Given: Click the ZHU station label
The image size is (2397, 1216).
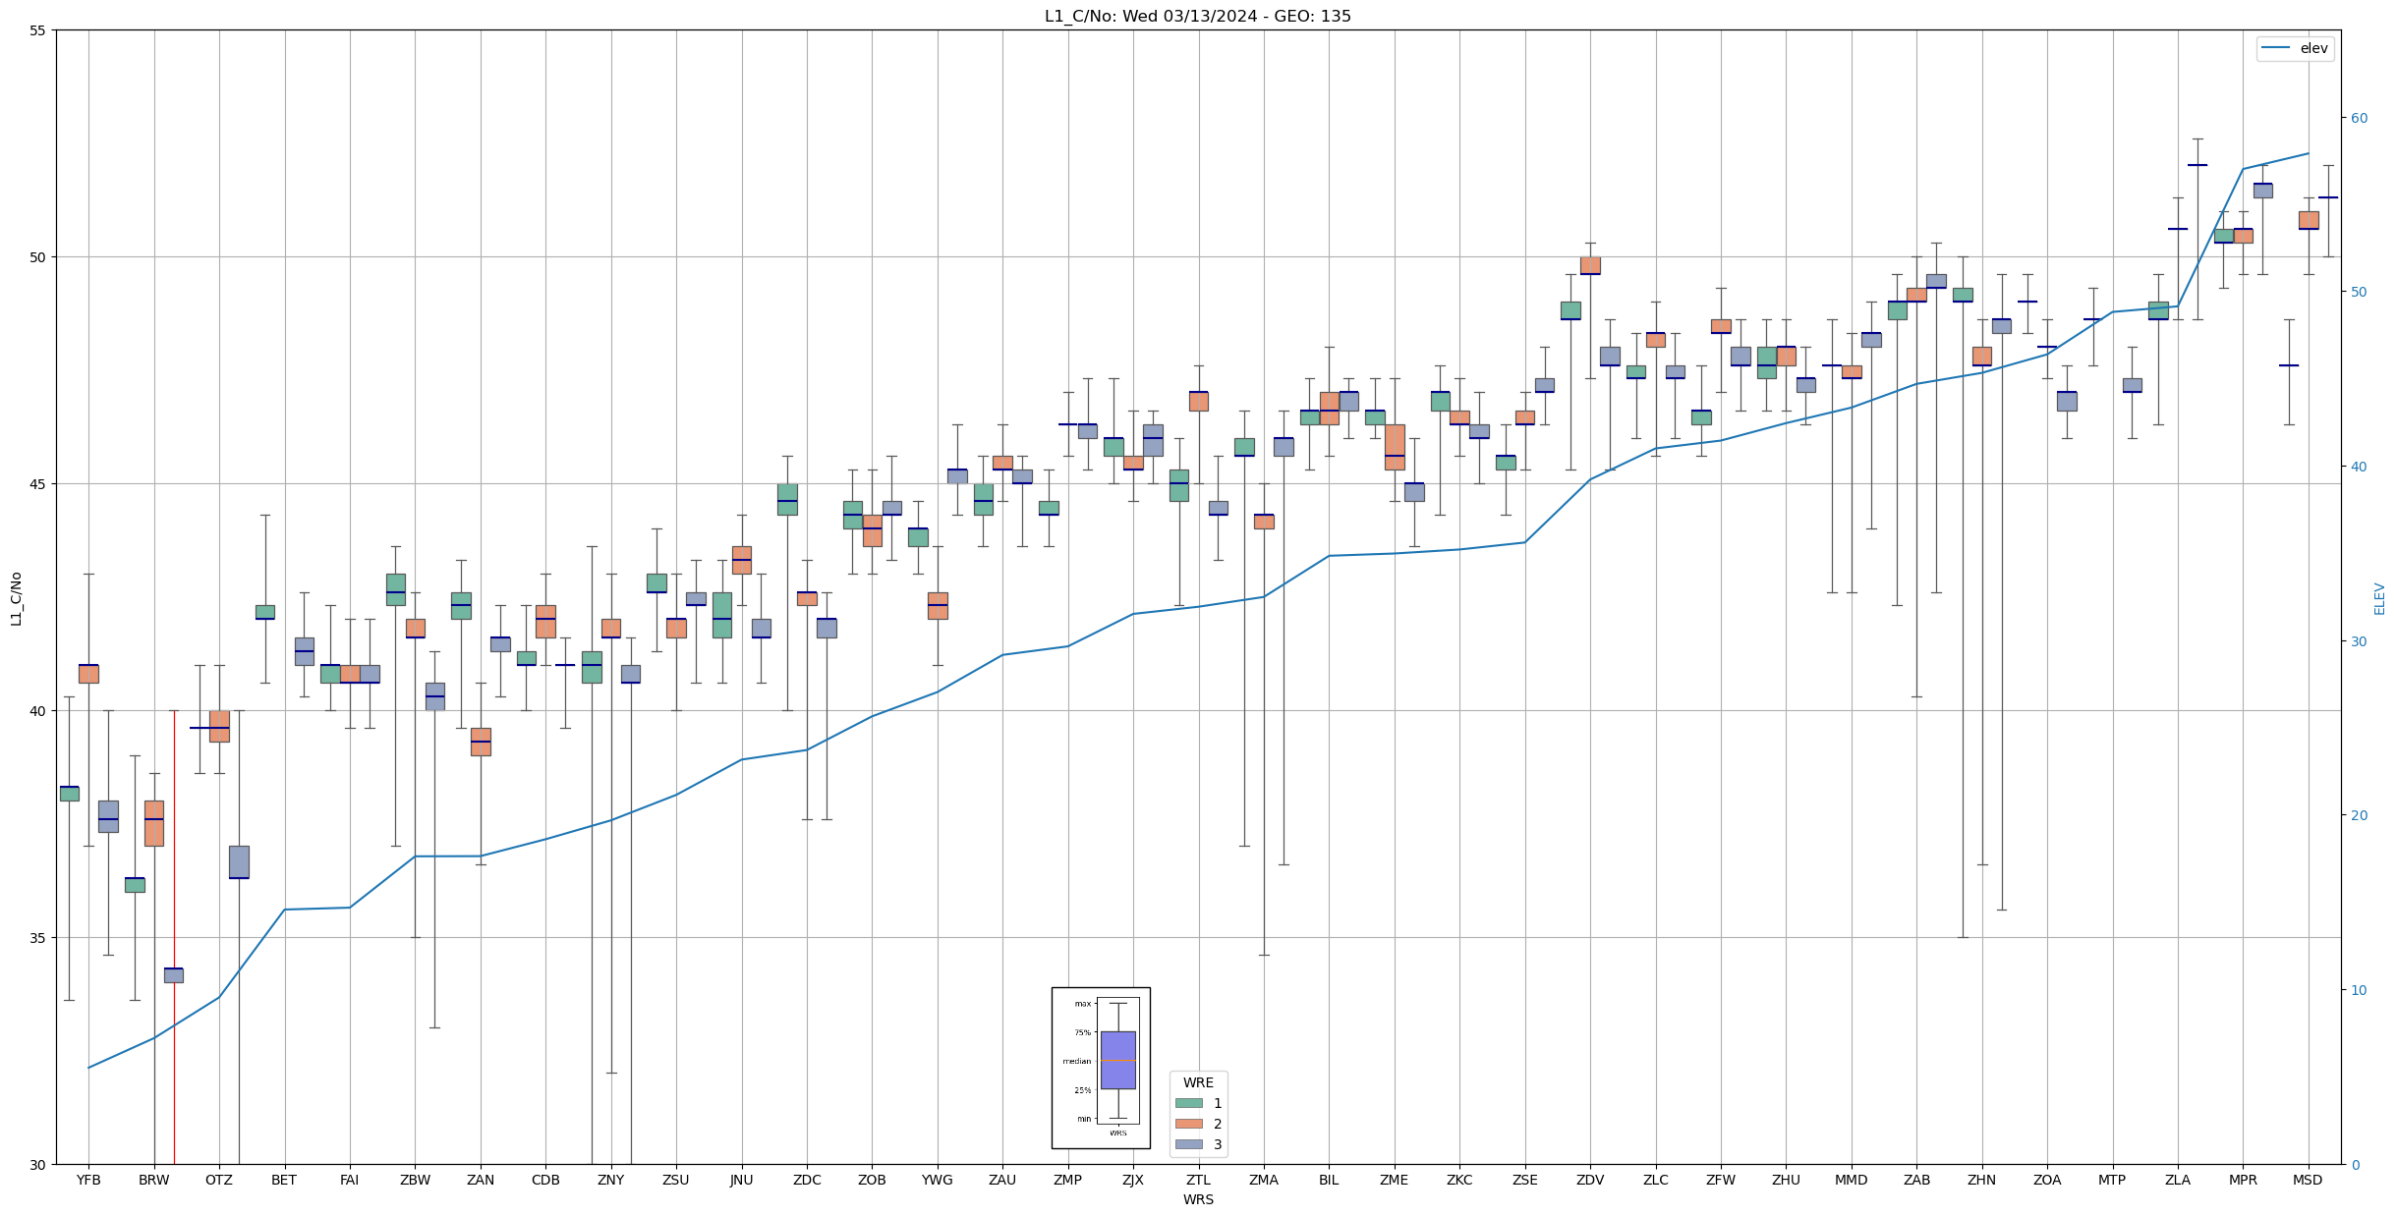Looking at the screenshot, I should [x=1787, y=1181].
